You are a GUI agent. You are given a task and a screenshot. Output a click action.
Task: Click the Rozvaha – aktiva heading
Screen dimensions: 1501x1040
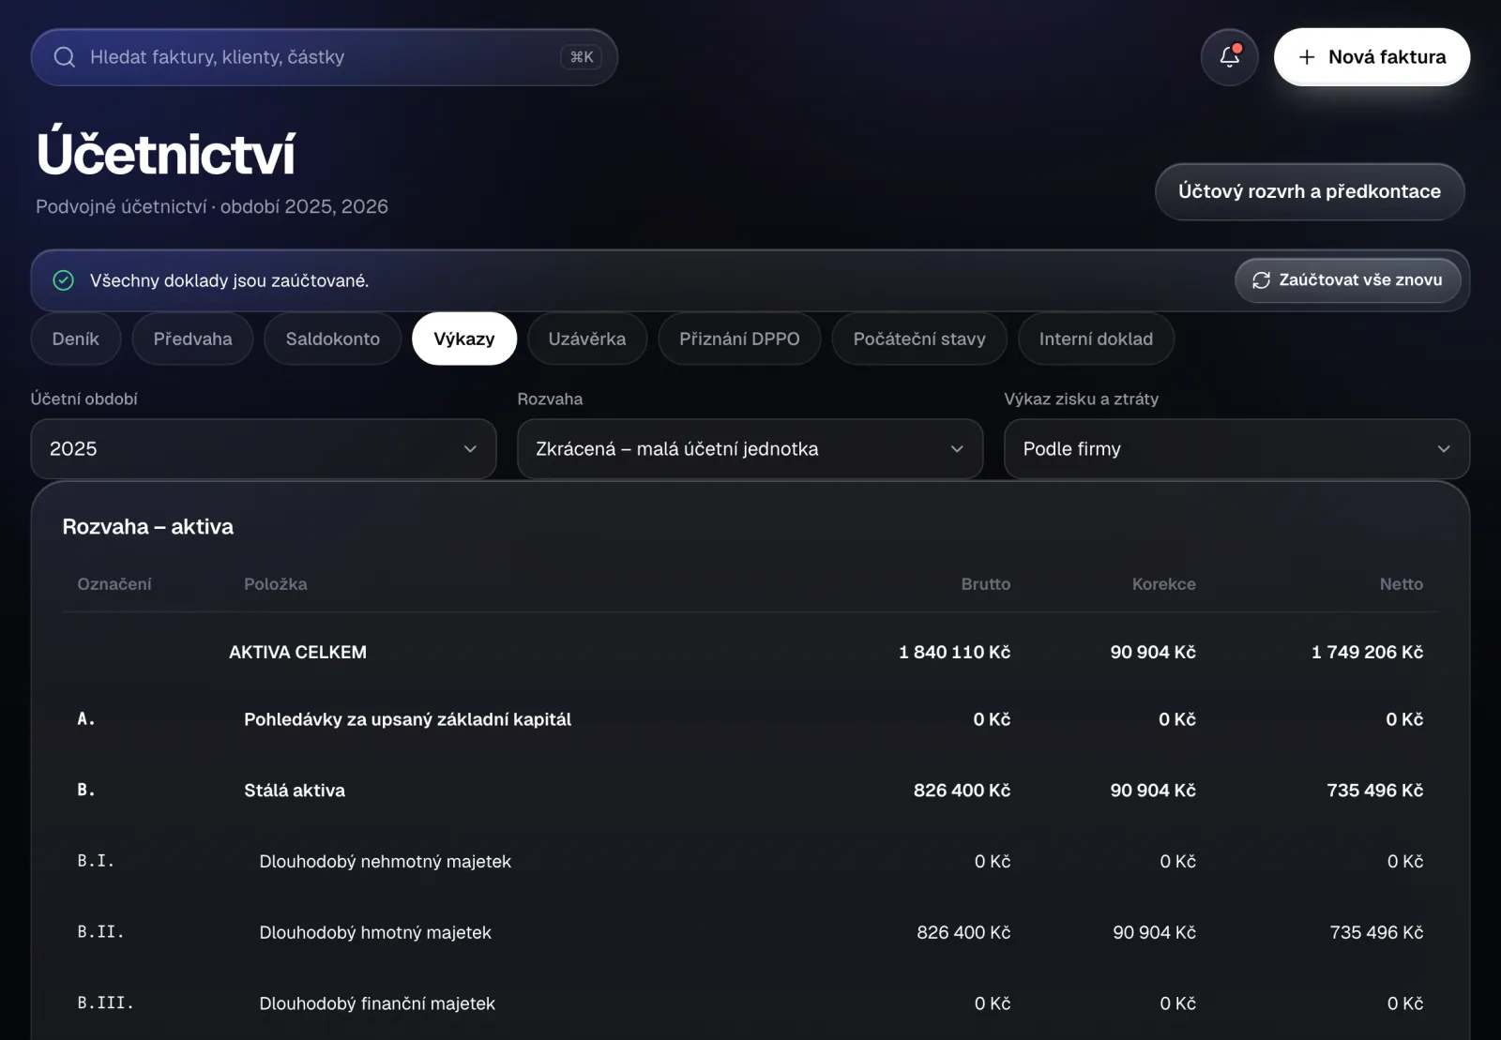(x=148, y=527)
